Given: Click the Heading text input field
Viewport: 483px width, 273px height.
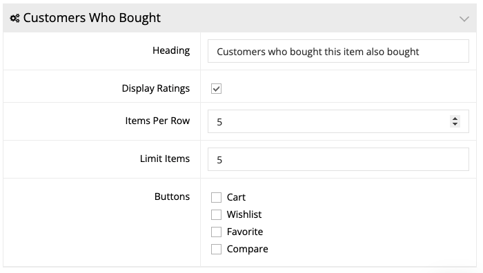Looking at the screenshot, I should 338,51.
